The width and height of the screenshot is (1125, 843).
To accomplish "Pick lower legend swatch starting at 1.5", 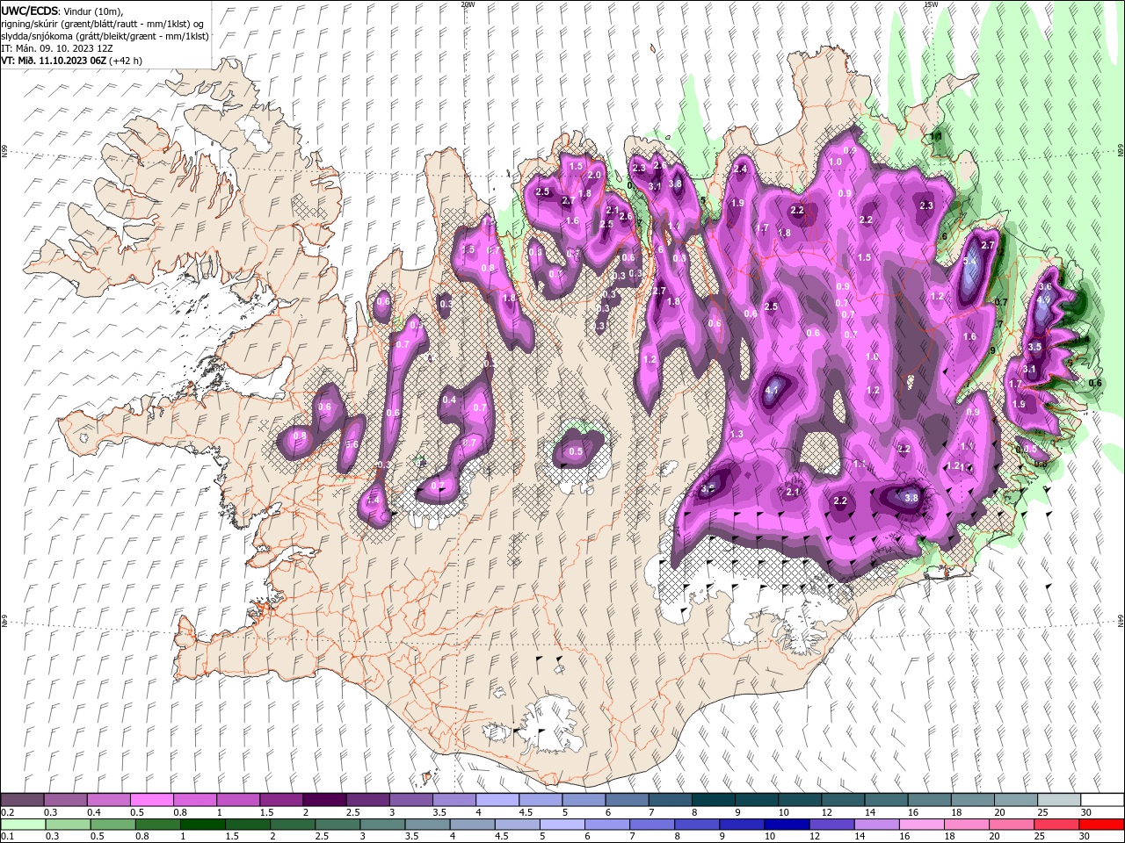I will click(x=247, y=825).
